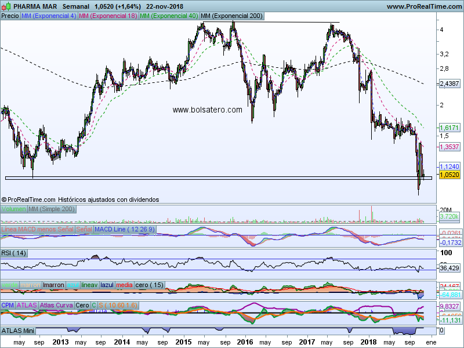
Task: Click the Línea MACD menos Señal label
Action: click(x=37, y=230)
